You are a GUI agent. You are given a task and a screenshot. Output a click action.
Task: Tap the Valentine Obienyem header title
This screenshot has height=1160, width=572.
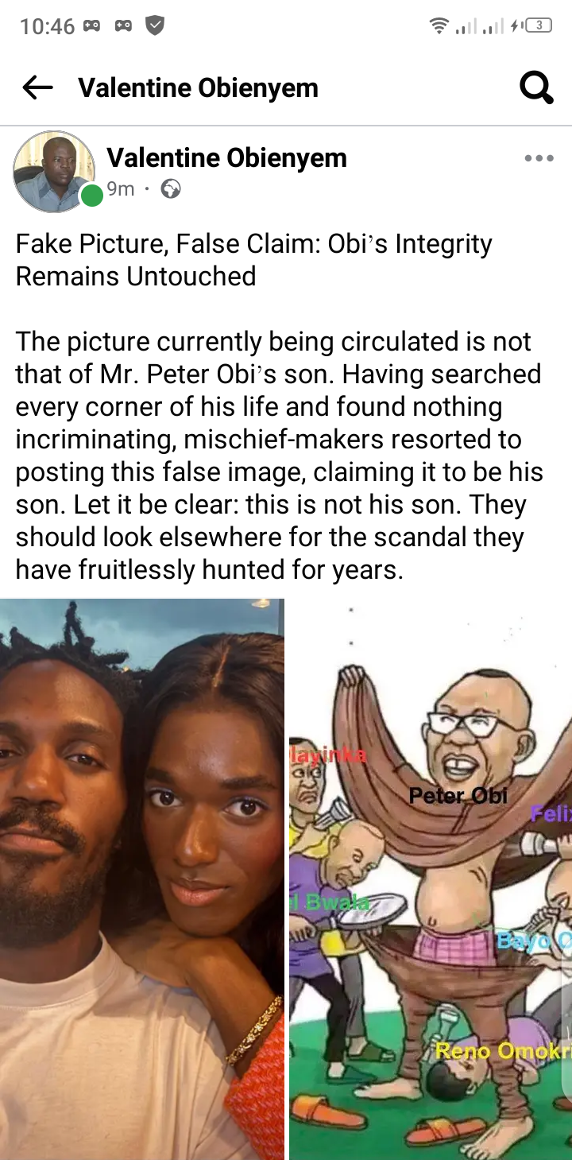click(198, 87)
